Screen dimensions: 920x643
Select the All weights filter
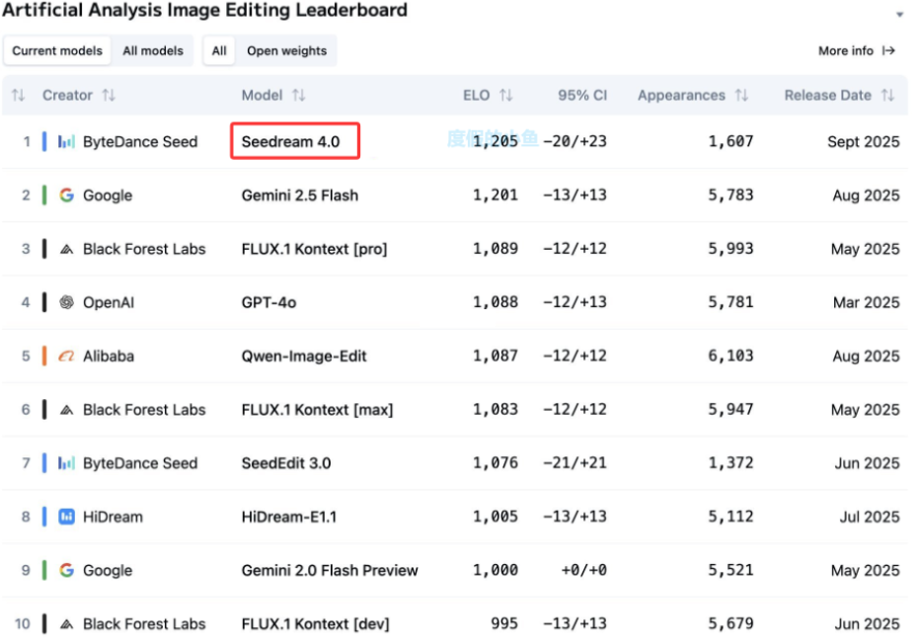pyautogui.click(x=219, y=51)
